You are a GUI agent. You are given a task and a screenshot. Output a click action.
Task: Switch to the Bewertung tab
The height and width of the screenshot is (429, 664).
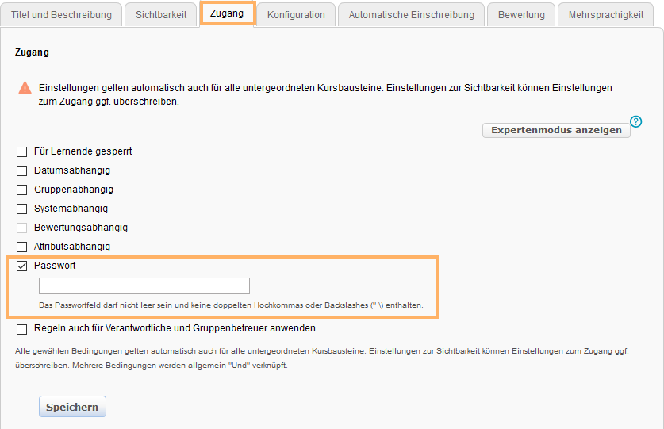pos(521,15)
